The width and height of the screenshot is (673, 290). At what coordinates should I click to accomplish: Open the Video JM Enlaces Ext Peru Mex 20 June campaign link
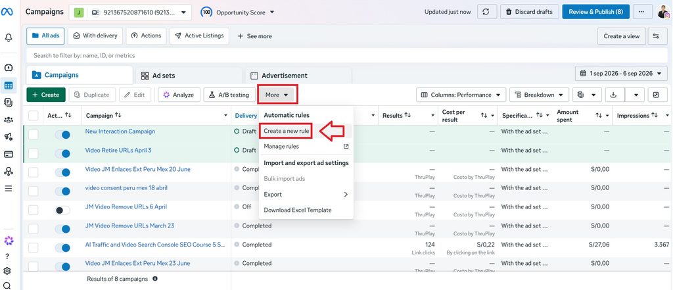138,169
